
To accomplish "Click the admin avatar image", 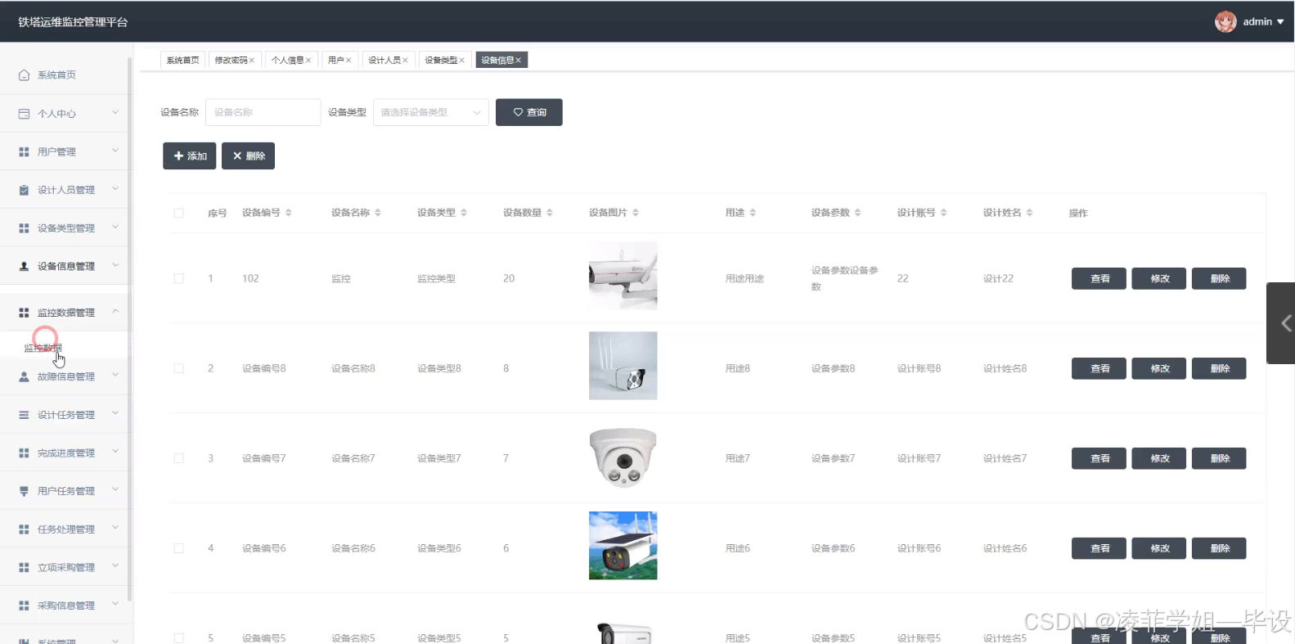I will [x=1225, y=22].
